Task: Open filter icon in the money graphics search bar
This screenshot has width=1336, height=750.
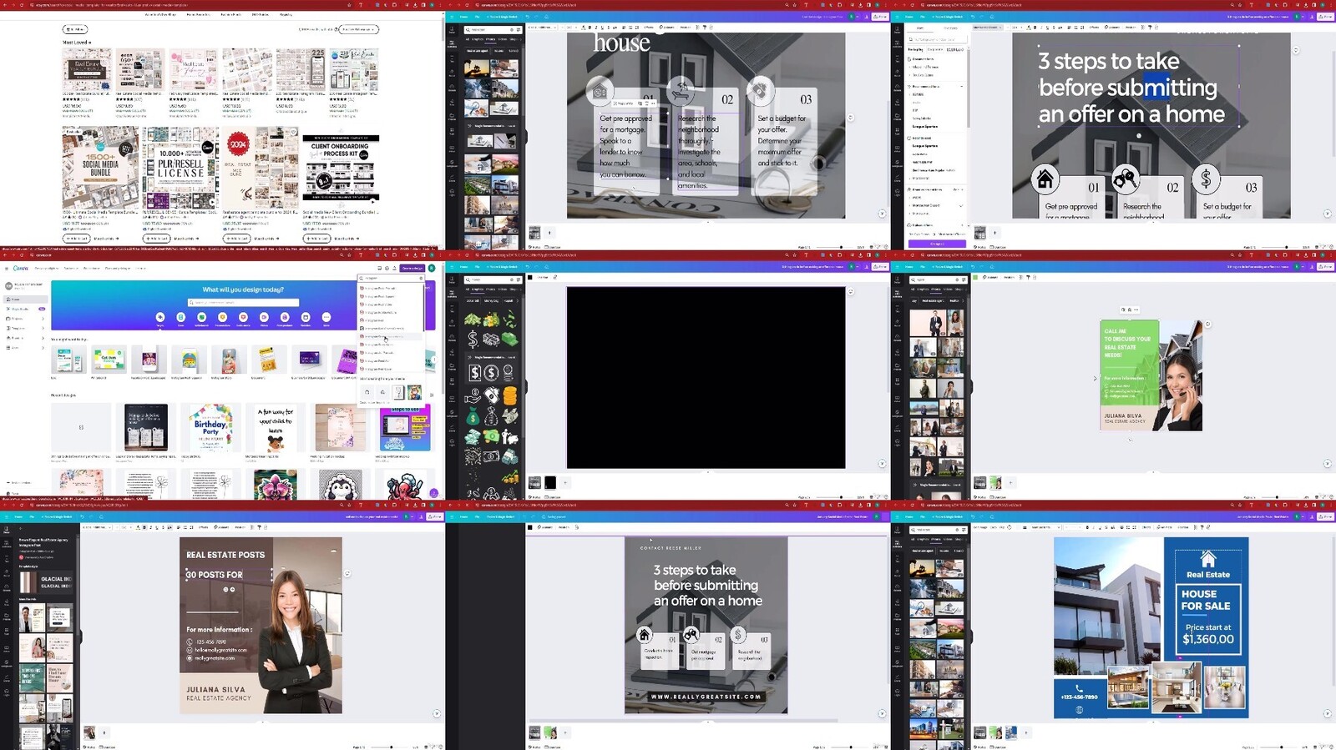Action: 517,279
